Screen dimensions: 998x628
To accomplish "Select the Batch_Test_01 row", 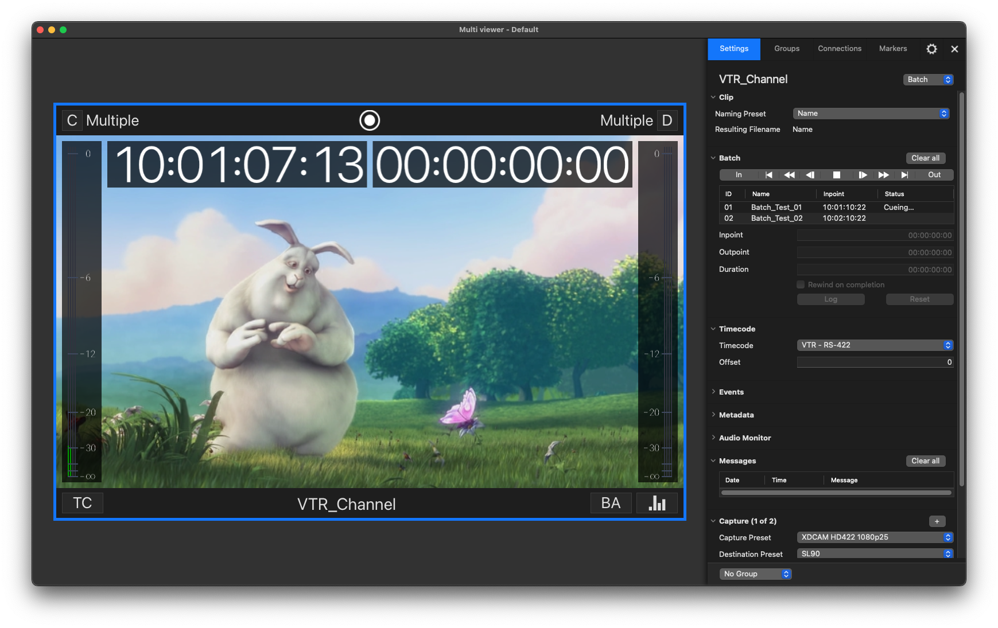I will 837,208.
